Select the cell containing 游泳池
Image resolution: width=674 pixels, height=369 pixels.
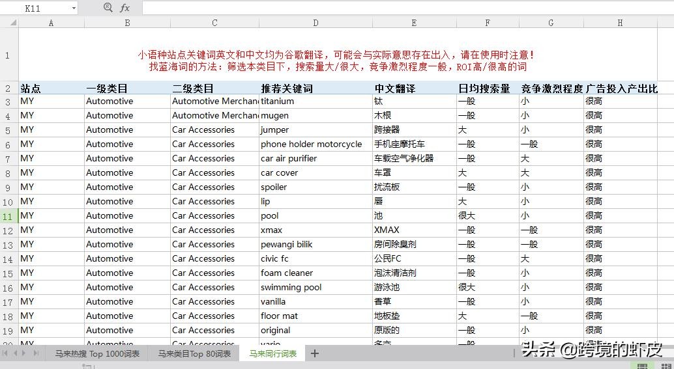pyautogui.click(x=414, y=287)
